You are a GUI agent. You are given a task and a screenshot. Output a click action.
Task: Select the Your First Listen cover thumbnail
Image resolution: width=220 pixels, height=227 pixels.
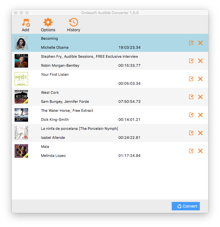tap(21, 79)
